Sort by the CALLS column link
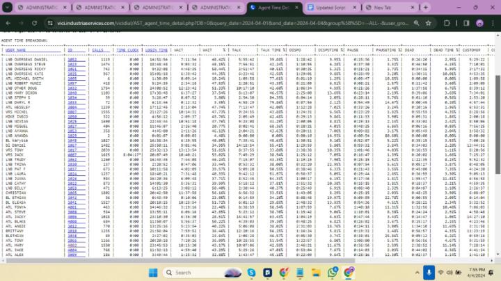This screenshot has width=501, height=281. pyautogui.click(x=97, y=50)
